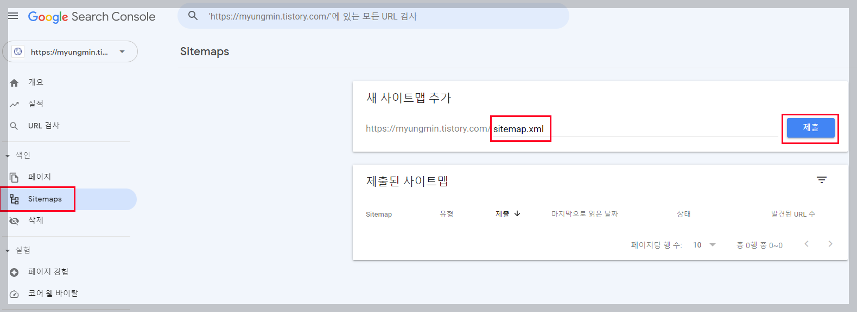Click the 총 0행 중 0~0 row count text
857x312 pixels.
759,245
